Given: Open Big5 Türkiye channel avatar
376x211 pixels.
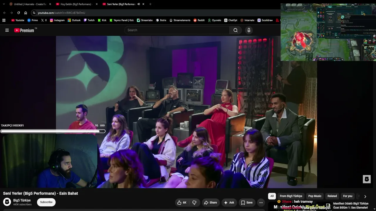Looking at the screenshot, I should click(x=7, y=202).
